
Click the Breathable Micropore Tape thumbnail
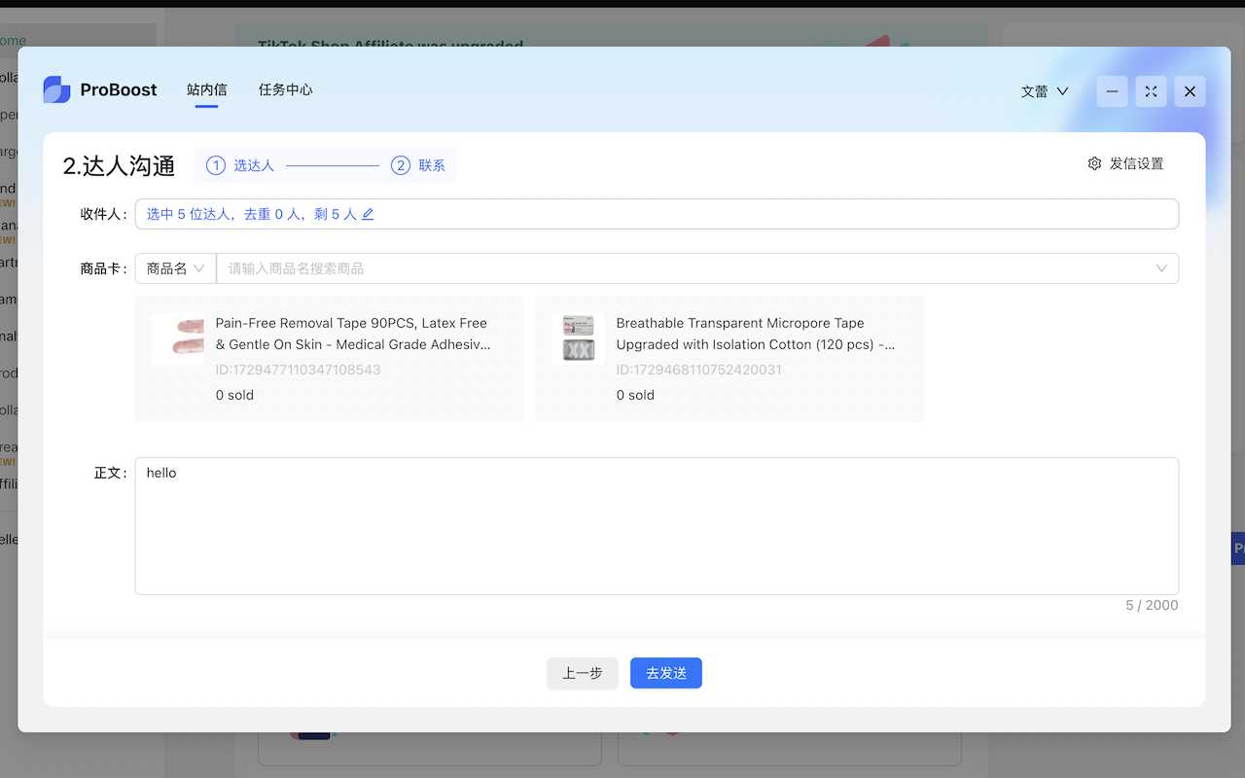[579, 337]
